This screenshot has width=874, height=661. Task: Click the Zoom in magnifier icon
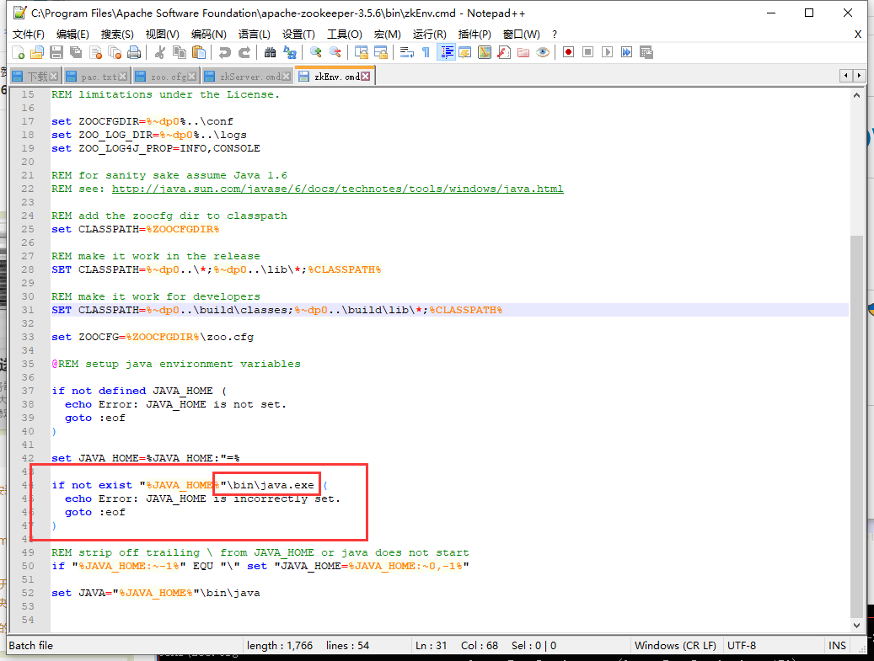pos(316,52)
